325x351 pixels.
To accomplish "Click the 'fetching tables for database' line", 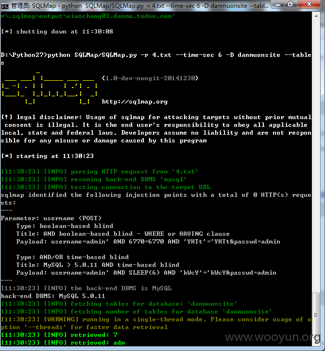I will pos(119,304).
